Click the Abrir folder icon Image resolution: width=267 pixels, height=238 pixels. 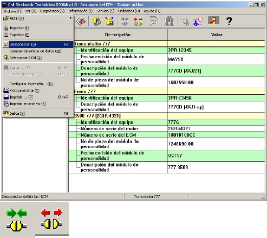(x=6, y=18)
